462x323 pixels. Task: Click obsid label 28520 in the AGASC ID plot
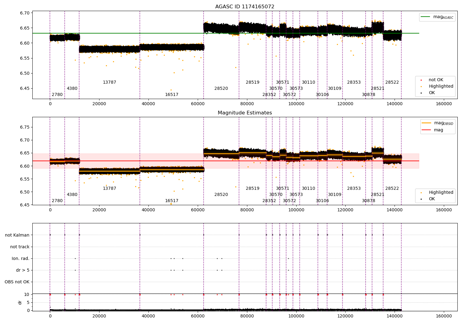(221, 89)
